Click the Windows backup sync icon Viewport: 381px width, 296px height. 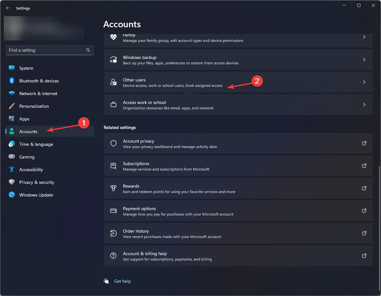(113, 60)
